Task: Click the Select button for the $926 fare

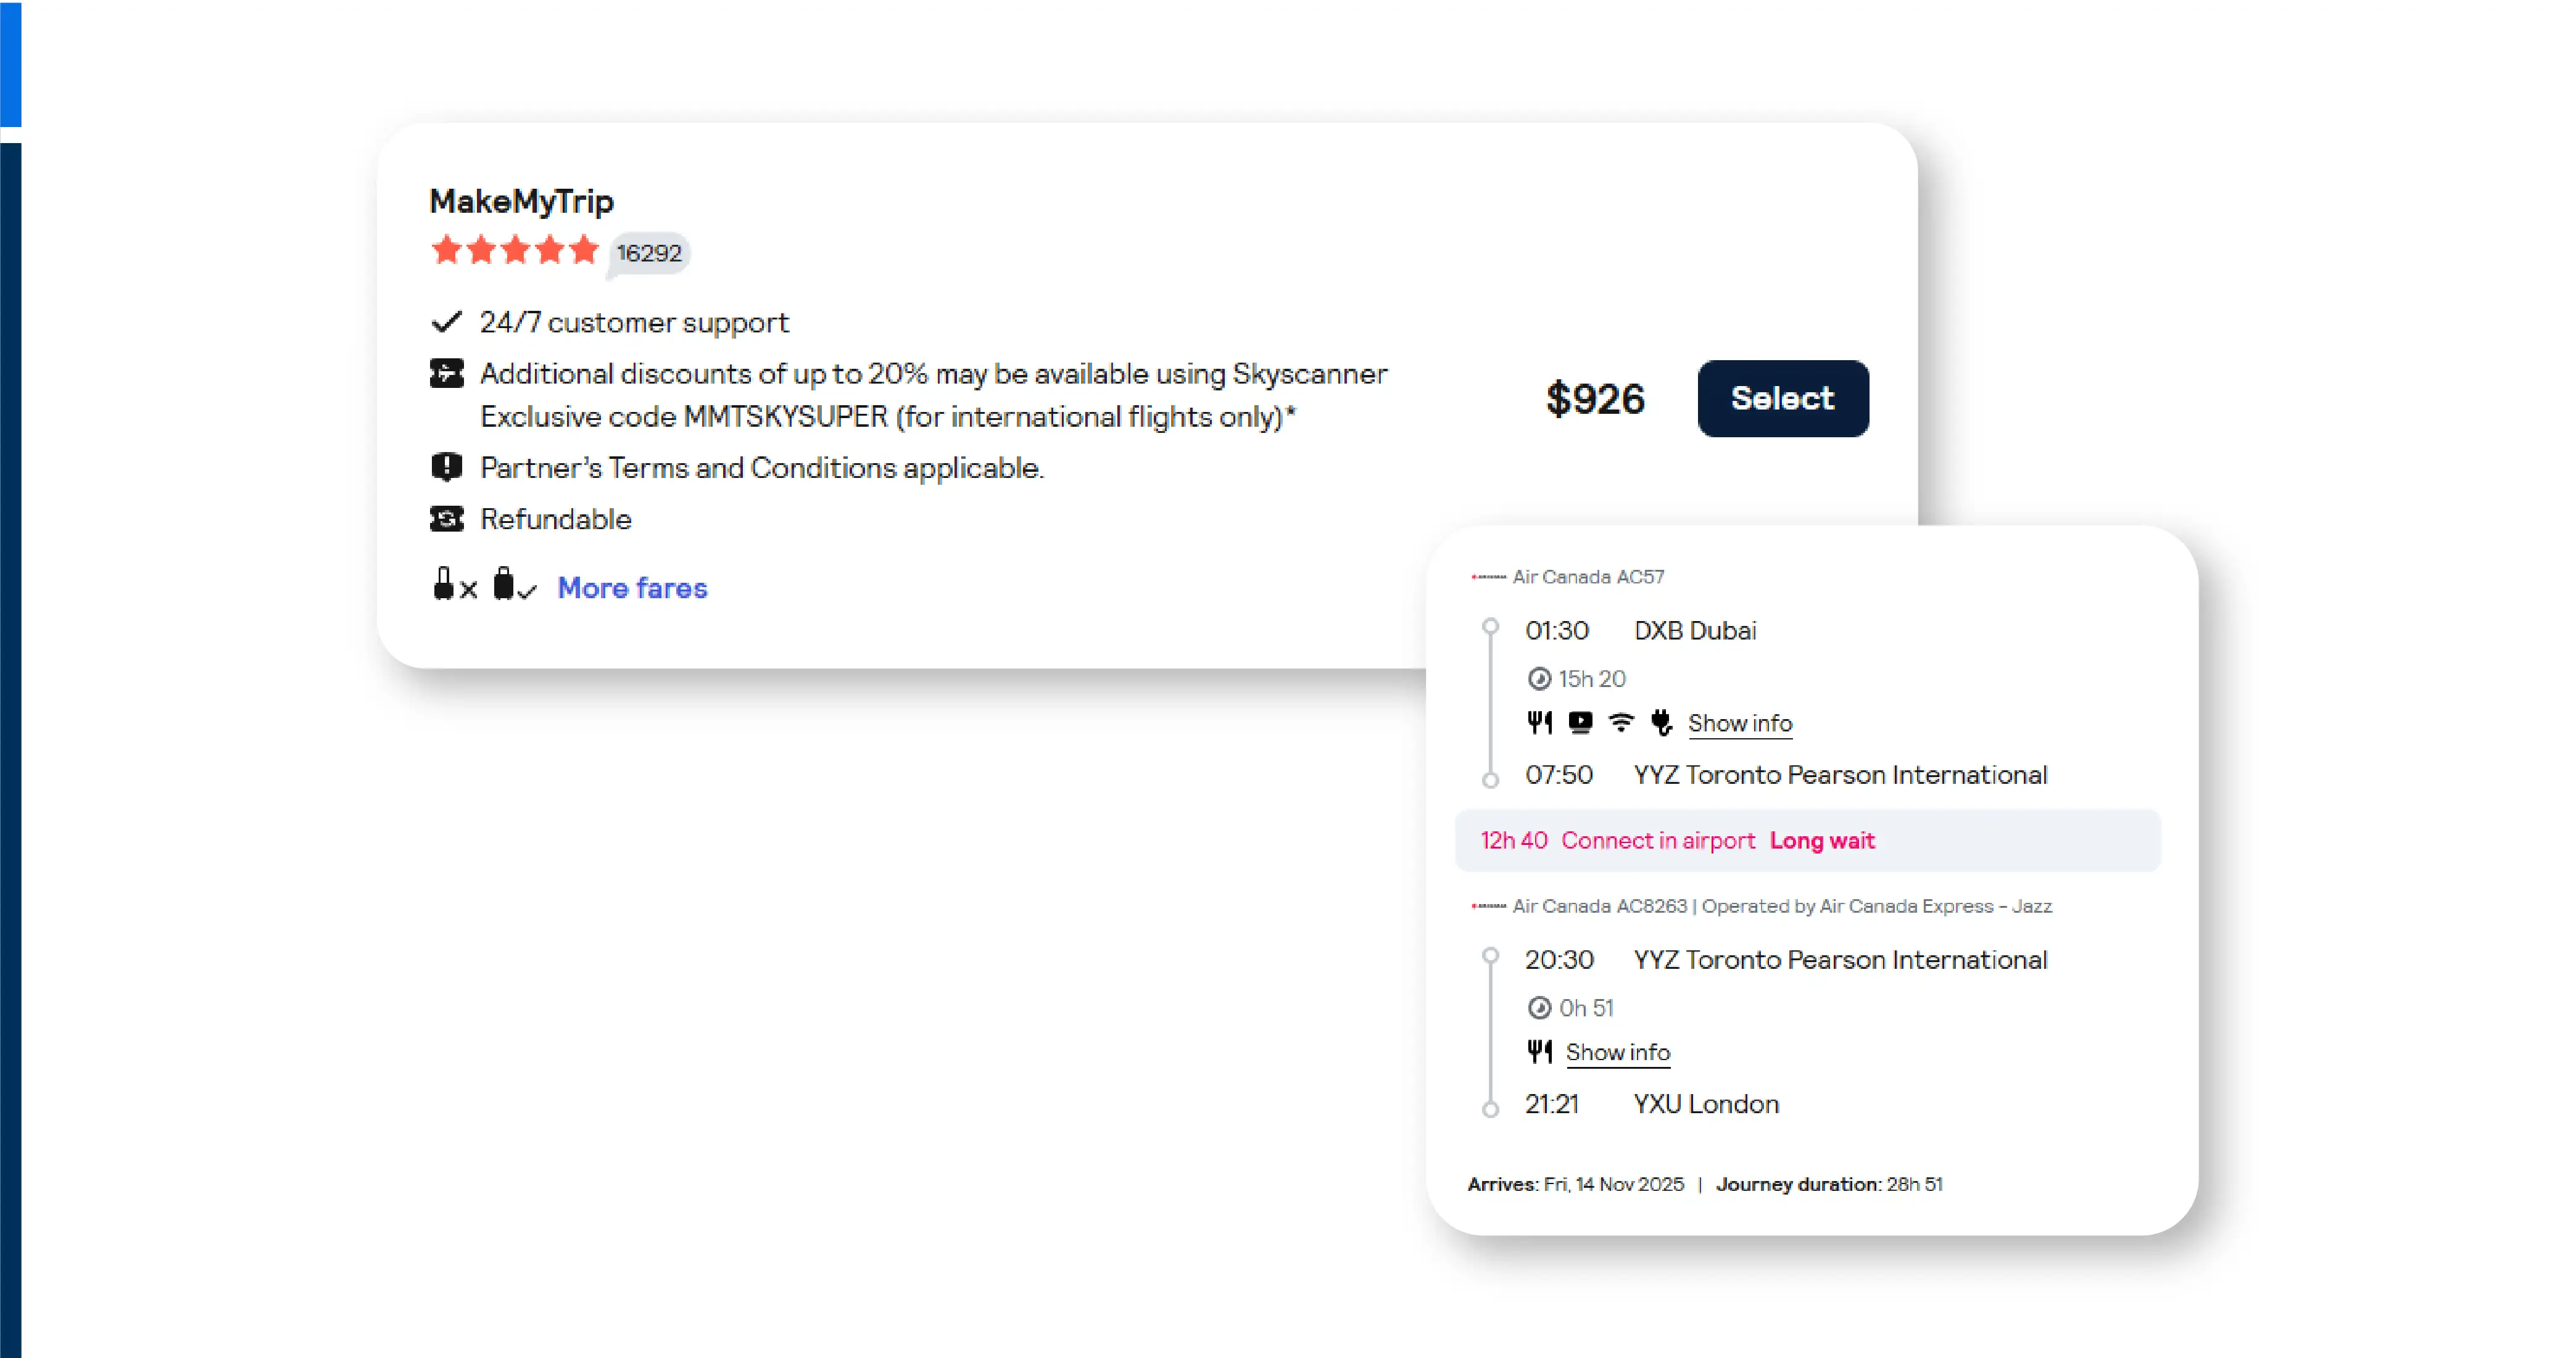Action: click(1782, 398)
